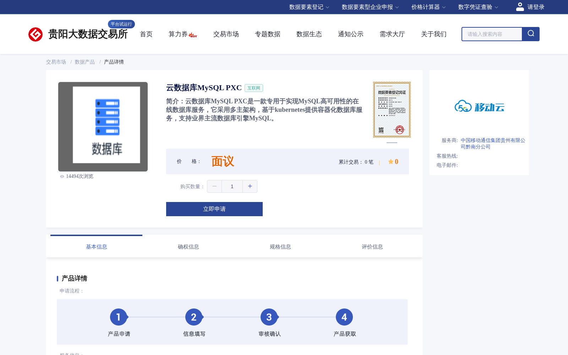This screenshot has height=355, width=568.
Task: Click the 移动云 provider logo
Action: pyautogui.click(x=479, y=106)
